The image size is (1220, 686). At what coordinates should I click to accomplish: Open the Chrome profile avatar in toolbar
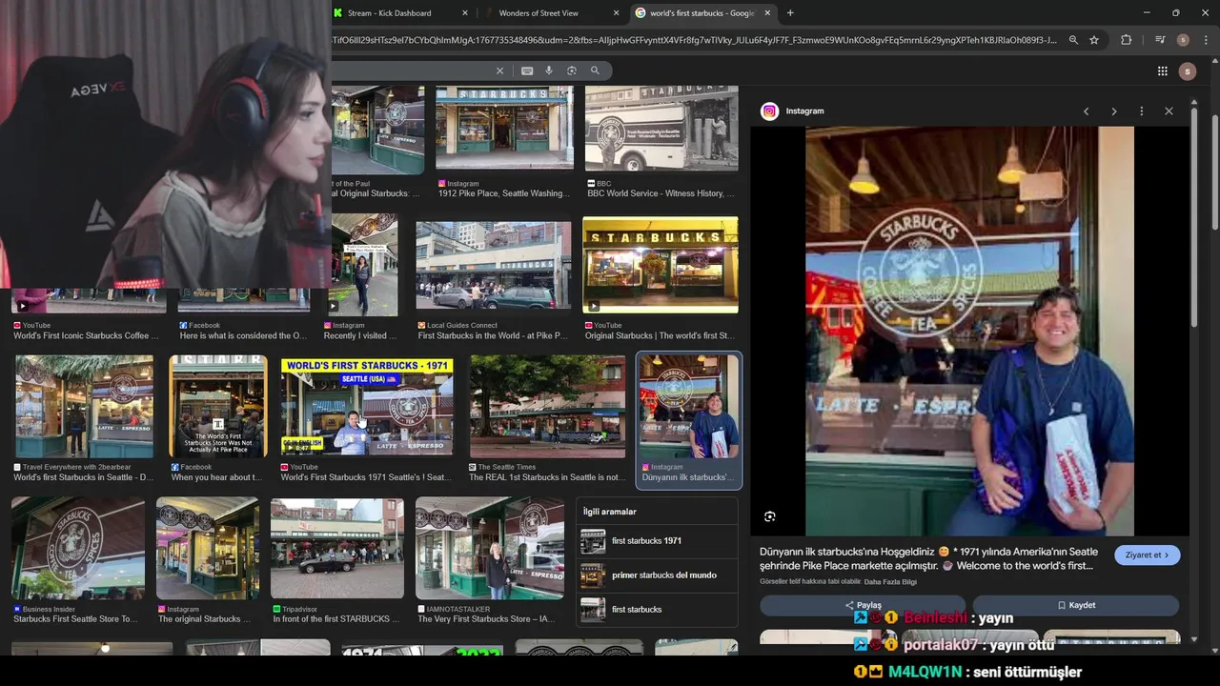(x=1183, y=40)
